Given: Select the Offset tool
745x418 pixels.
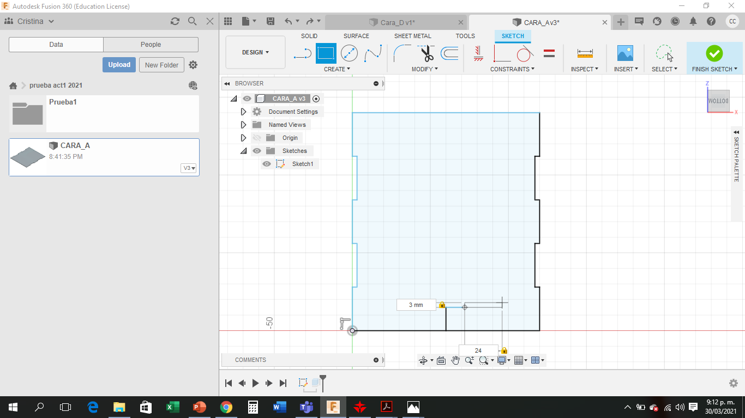Looking at the screenshot, I should coord(449,53).
